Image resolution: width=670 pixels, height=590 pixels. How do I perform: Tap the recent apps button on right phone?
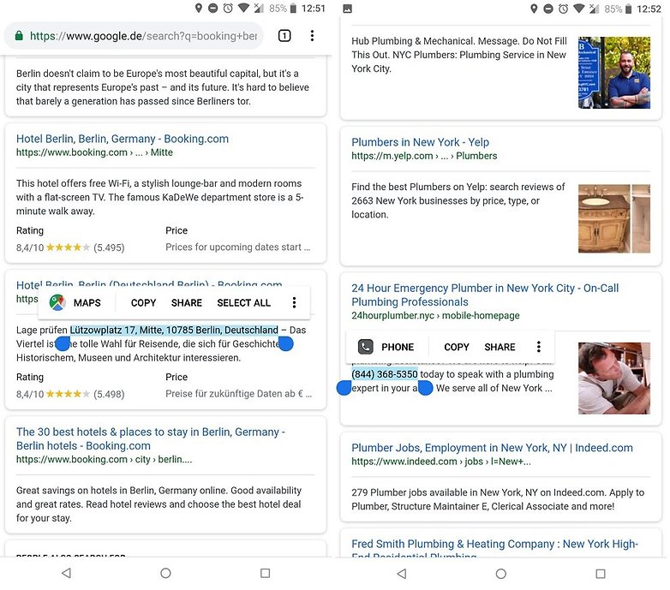(x=601, y=574)
